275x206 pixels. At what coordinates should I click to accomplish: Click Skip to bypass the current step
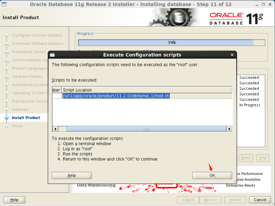[x=262, y=158]
